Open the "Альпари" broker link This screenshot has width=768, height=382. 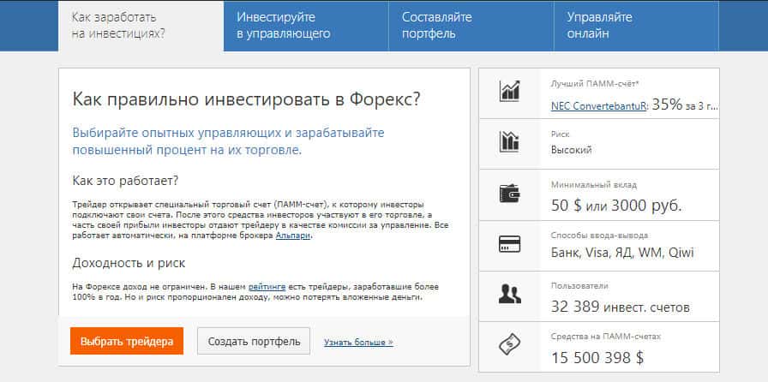coord(293,235)
